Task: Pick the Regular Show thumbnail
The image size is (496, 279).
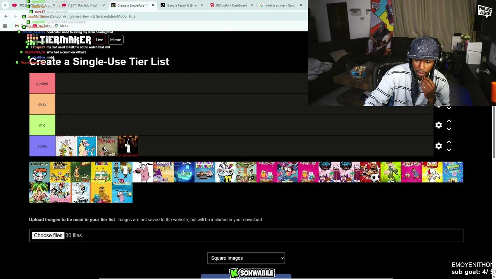Action: [184, 172]
